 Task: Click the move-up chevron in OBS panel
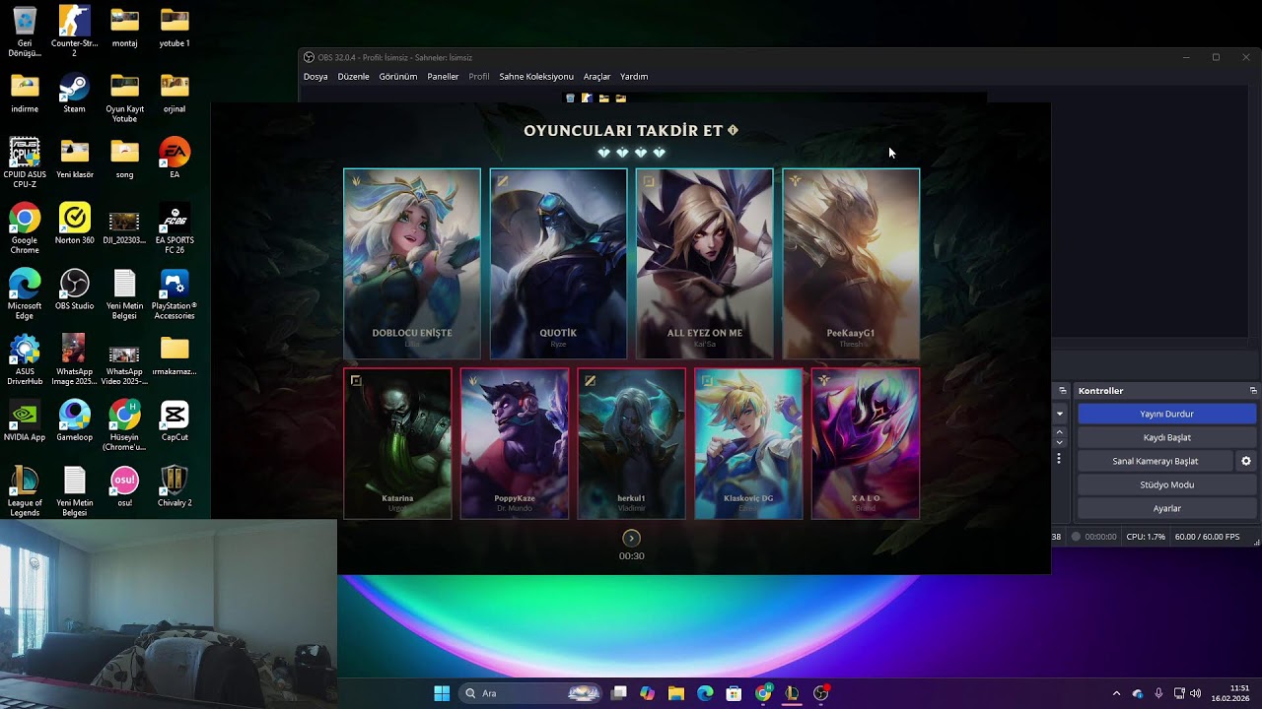(x=1060, y=432)
